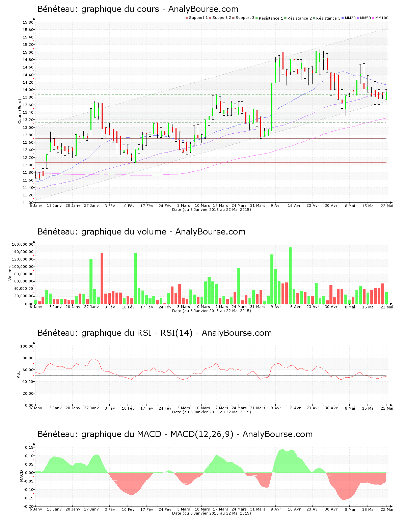405x523 pixels.
Task: Click the 60.00 value on the RSI axis
Action: [28, 370]
